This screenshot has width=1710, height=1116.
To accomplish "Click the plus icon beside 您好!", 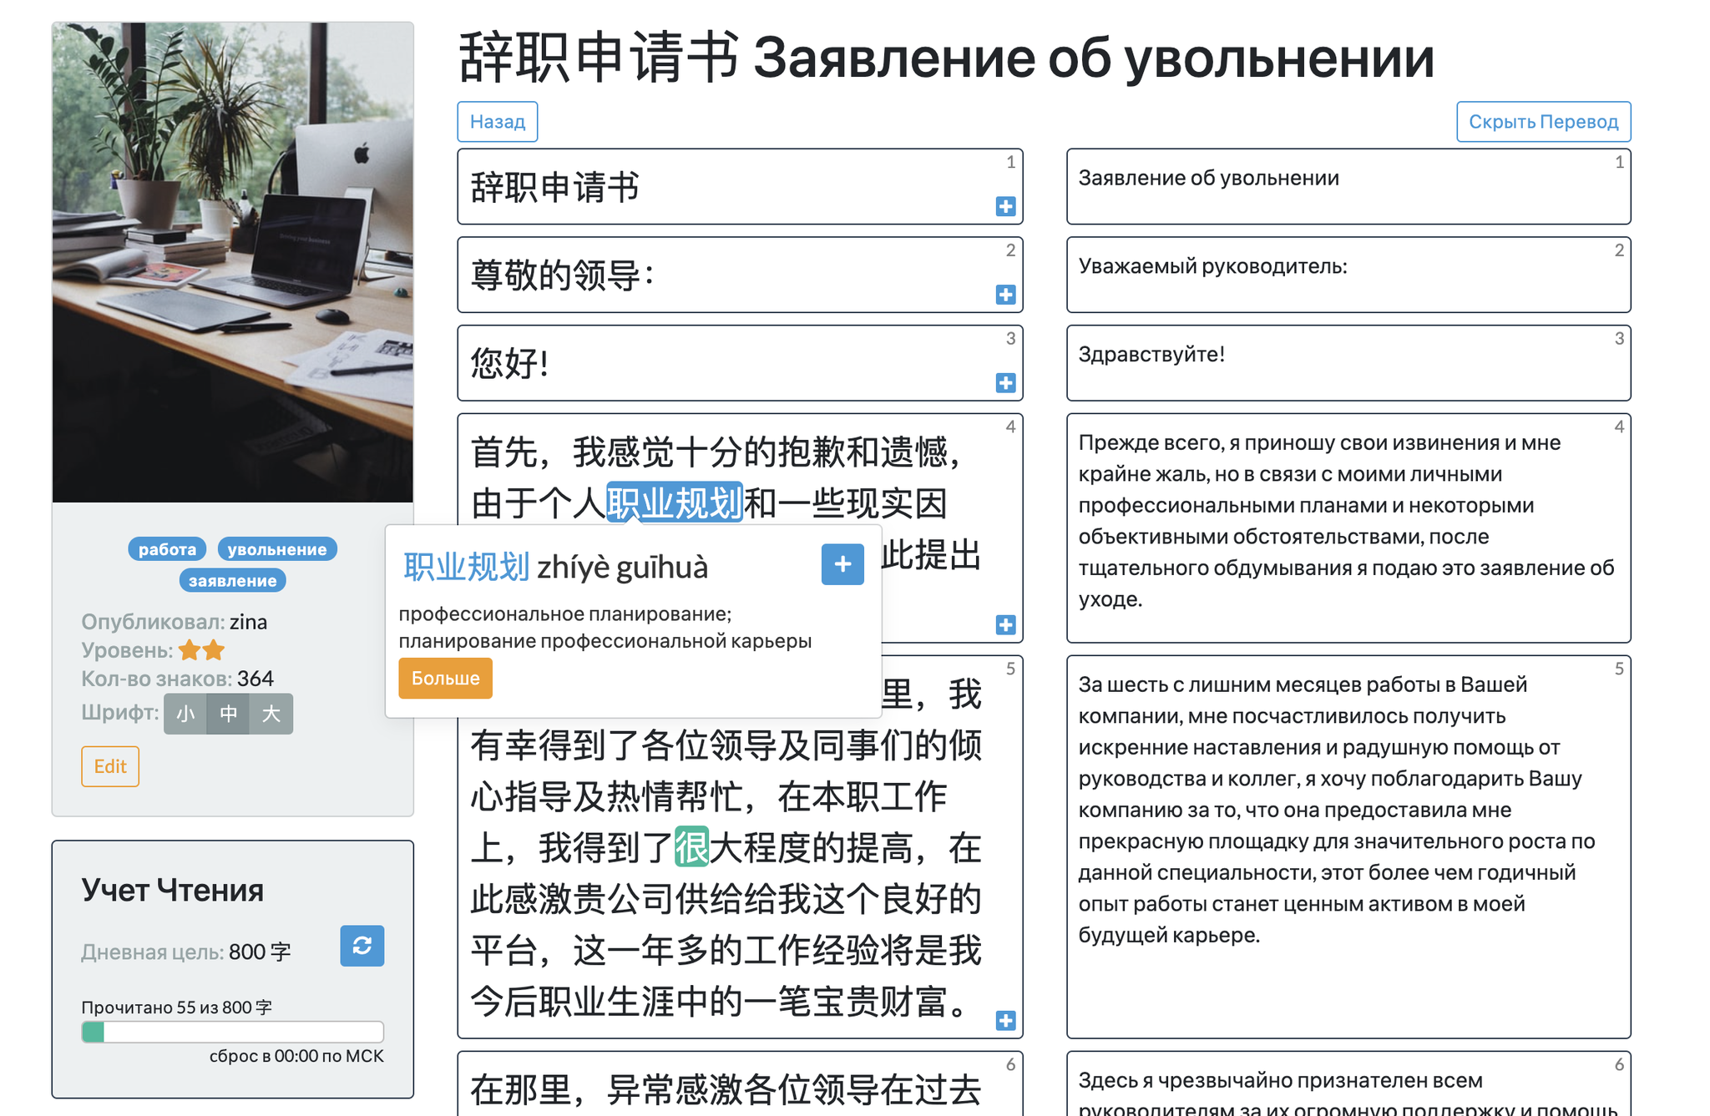I will click(1005, 383).
